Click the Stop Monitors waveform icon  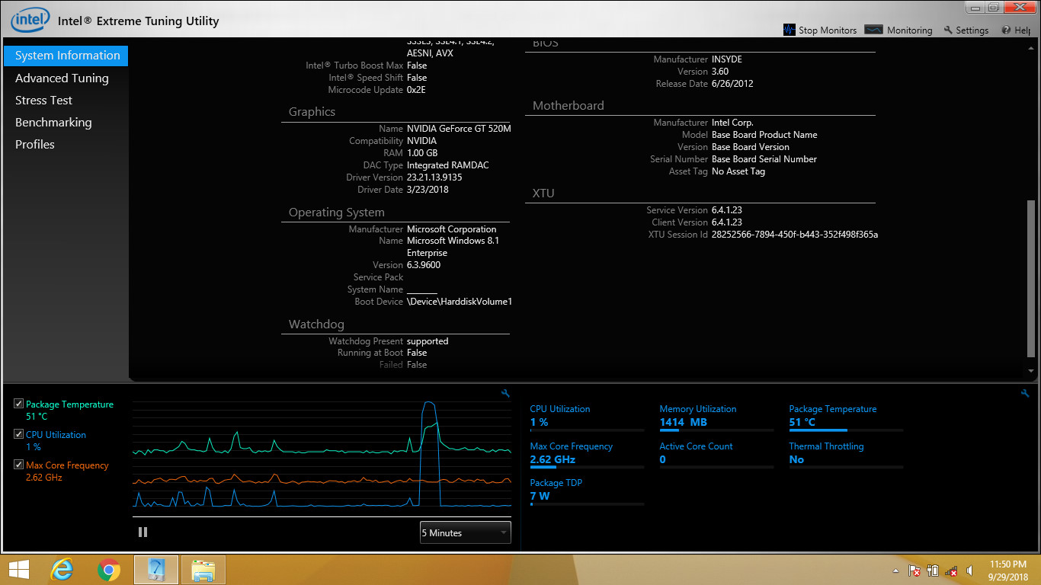pos(790,30)
